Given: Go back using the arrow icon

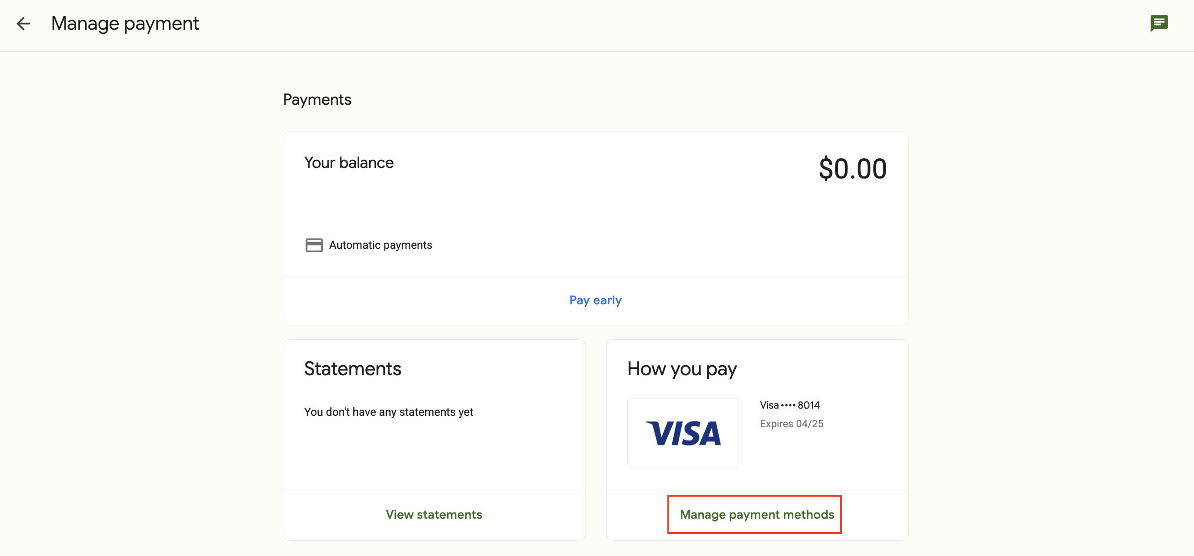Looking at the screenshot, I should (x=23, y=23).
